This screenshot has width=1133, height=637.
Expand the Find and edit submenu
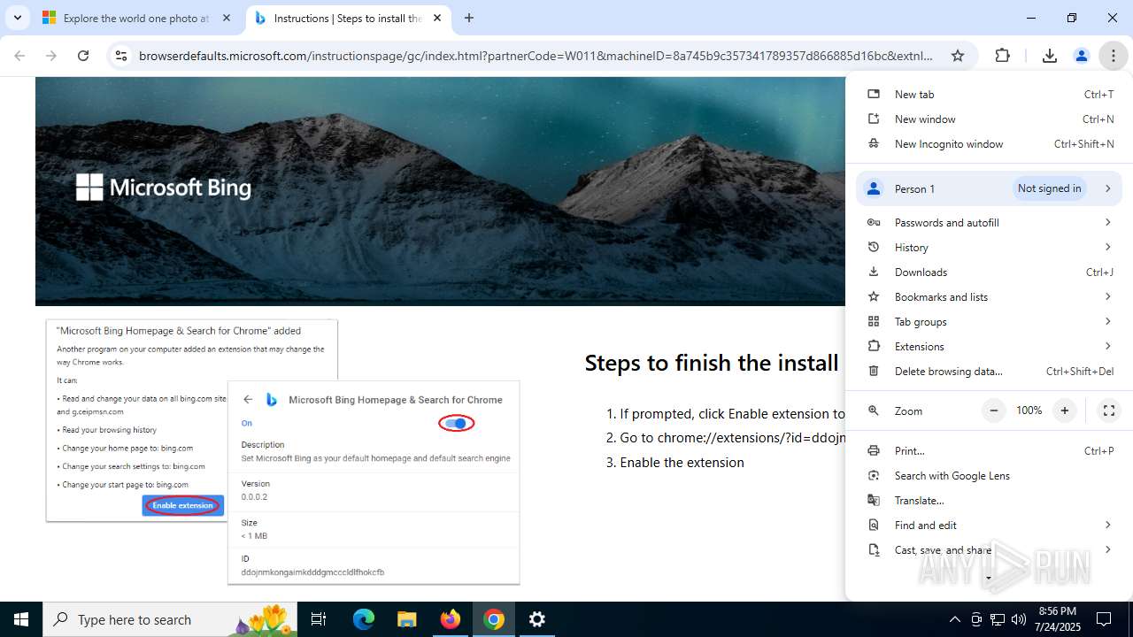point(990,525)
